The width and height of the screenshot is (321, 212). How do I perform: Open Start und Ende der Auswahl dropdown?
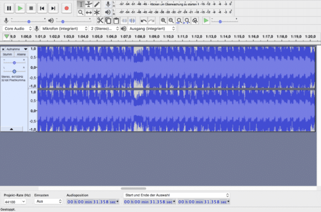tap(176, 195)
